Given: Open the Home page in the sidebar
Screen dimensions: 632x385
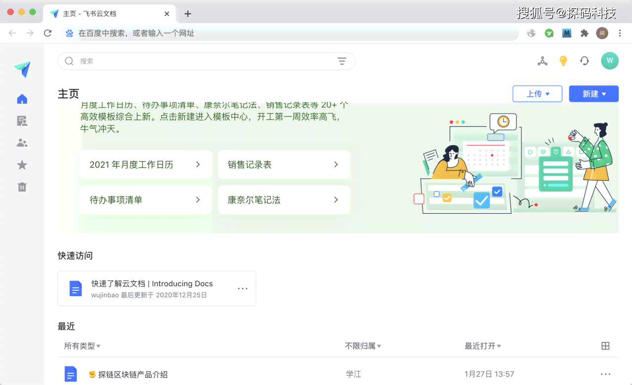Looking at the screenshot, I should pos(22,99).
